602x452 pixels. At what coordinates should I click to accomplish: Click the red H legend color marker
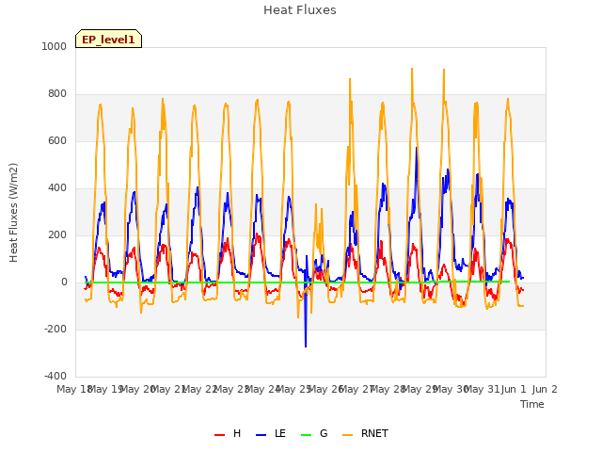[x=219, y=435]
